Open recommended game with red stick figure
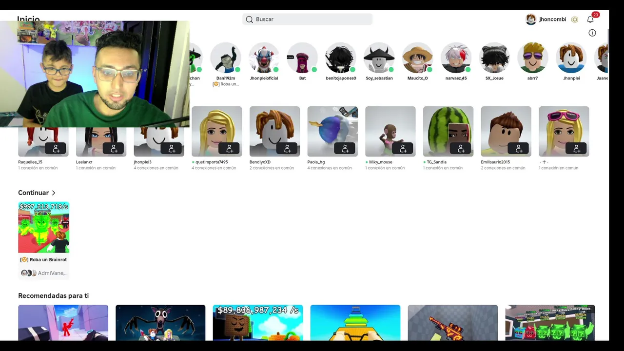The image size is (624, 351). [x=63, y=323]
